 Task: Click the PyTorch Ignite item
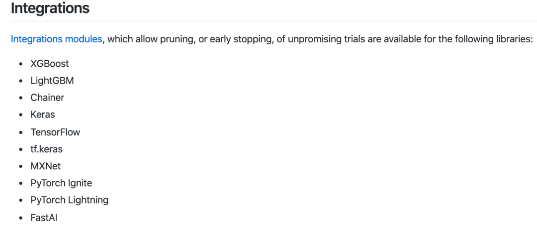61,183
